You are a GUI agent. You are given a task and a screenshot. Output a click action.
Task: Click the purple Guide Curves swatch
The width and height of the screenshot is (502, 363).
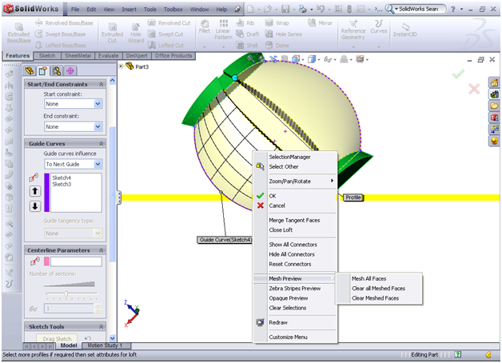(x=46, y=193)
